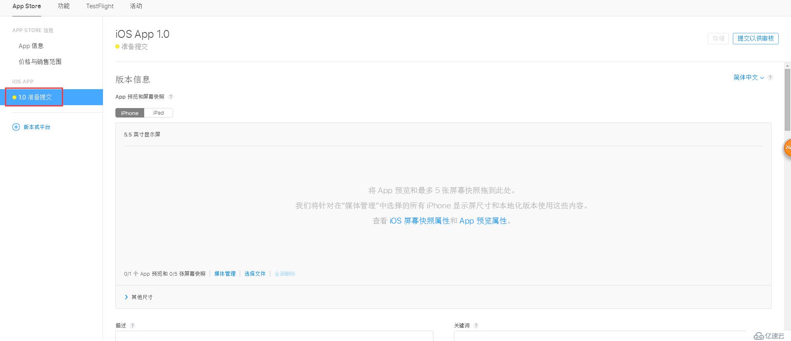The width and height of the screenshot is (791, 341).
Task: Open the iOS 屏幕快照属性 link
Action: [419, 221]
